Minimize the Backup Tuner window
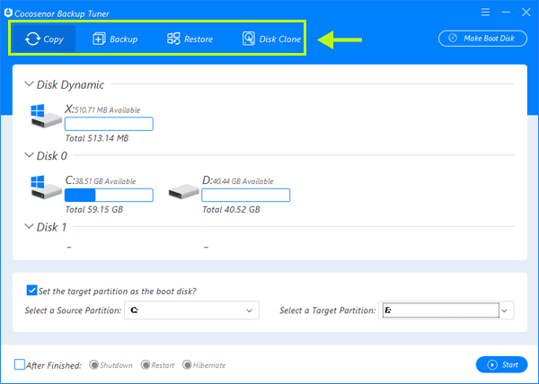 506,13
